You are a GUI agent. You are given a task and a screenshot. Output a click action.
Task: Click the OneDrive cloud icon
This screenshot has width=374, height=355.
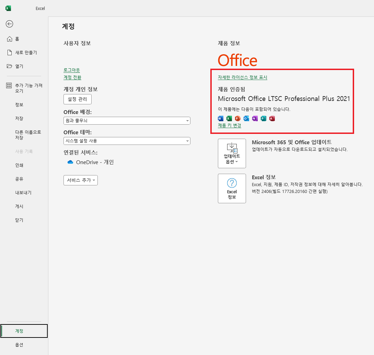click(70, 162)
